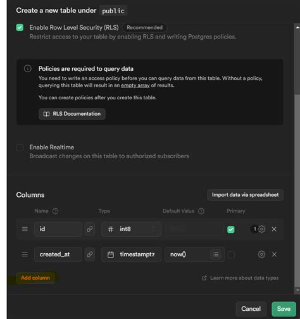Disable Row Level Security checkbox
Image resolution: width=300 pixels, height=319 pixels.
[x=20, y=27]
